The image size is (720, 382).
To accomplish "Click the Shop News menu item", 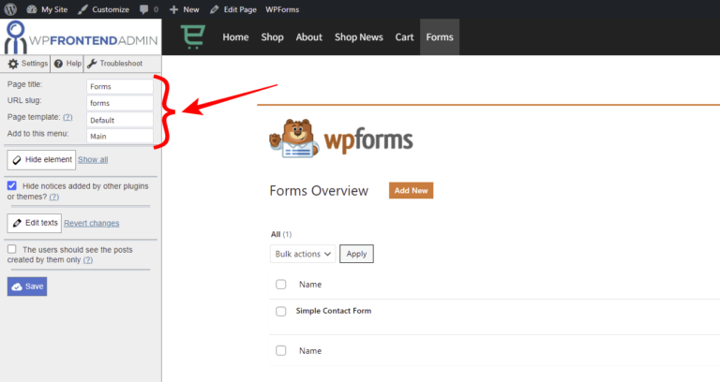I will (x=359, y=37).
